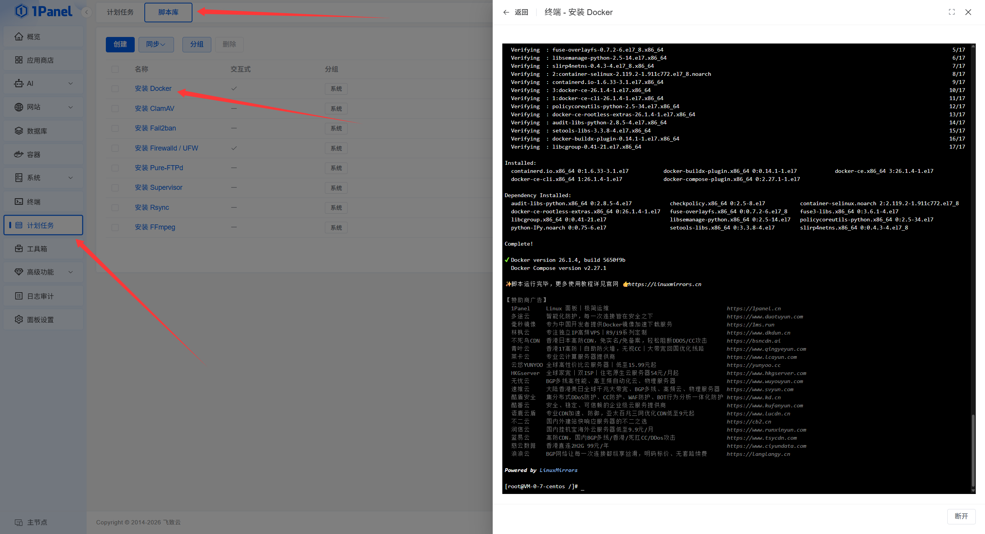Switch to the 计划任务 tab
This screenshot has width=985, height=534.
(120, 12)
